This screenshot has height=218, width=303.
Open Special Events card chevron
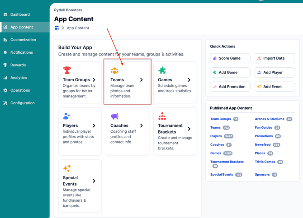pyautogui.click(x=94, y=181)
